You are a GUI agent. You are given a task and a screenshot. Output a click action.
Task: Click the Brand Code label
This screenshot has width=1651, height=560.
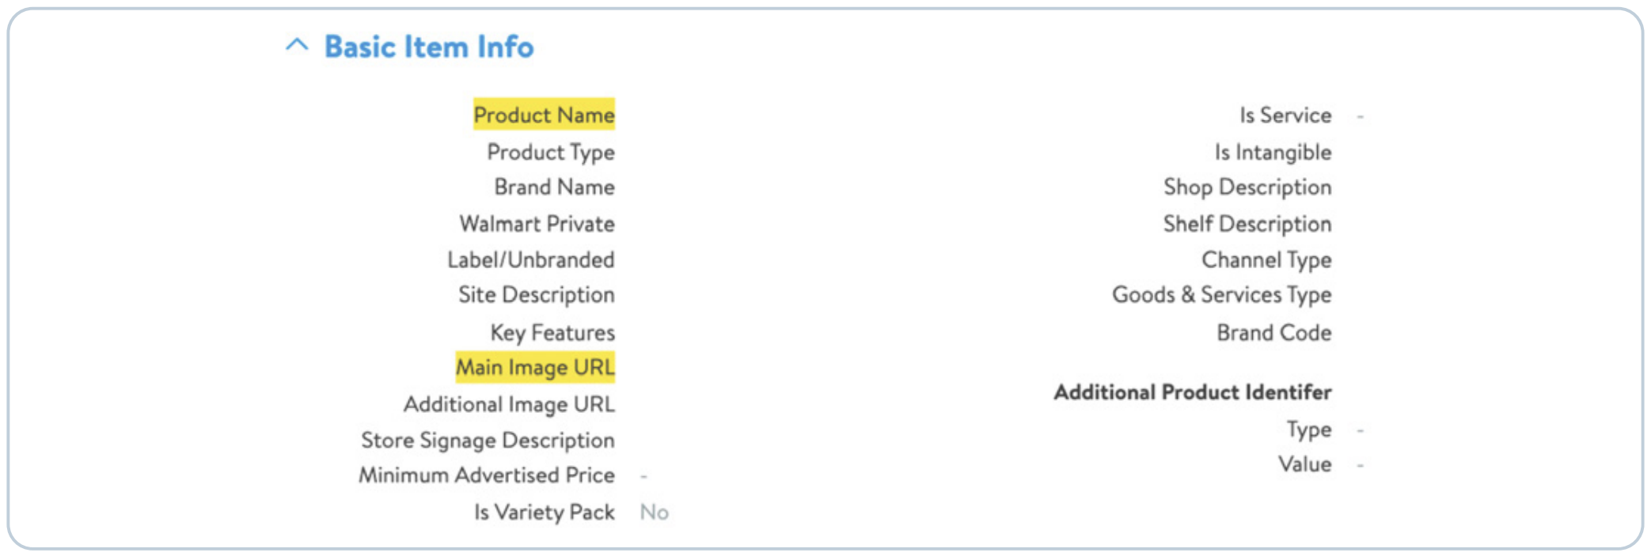1273,332
